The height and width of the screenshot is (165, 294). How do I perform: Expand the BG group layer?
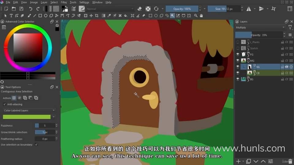(x=248, y=81)
